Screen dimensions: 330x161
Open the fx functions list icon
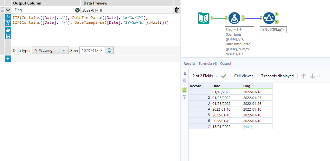click(x=8, y=17)
